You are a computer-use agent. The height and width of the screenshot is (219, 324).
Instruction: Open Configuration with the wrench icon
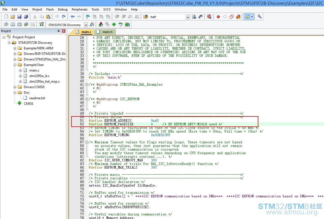point(259,17)
